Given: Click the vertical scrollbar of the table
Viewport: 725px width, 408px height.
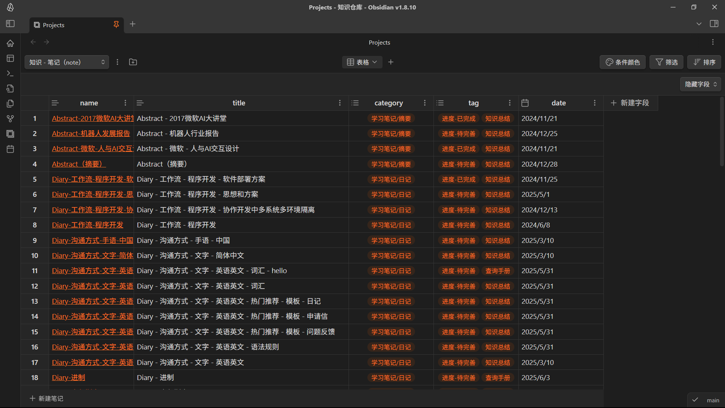Looking at the screenshot, I should click(722, 132).
